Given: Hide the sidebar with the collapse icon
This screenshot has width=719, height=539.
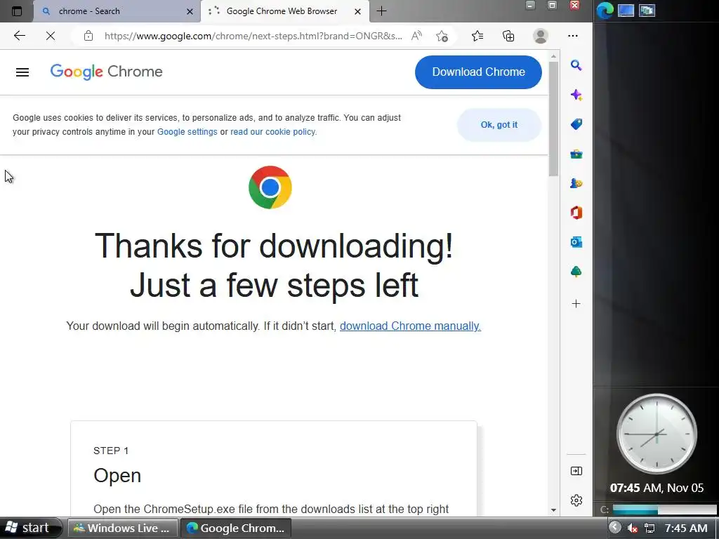Looking at the screenshot, I should click(576, 471).
